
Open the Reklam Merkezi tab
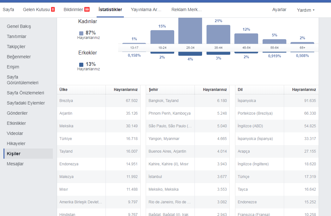tap(187, 10)
